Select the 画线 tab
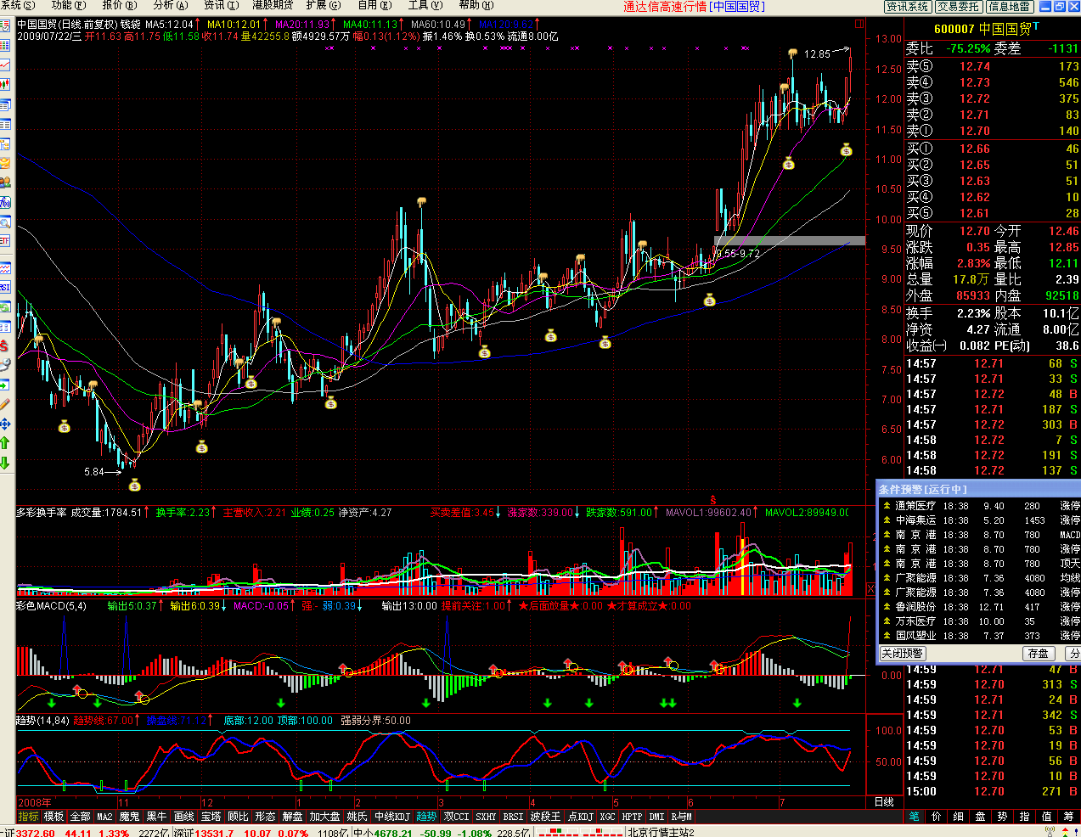Viewport: 1081px width, 837px height. click(x=183, y=817)
